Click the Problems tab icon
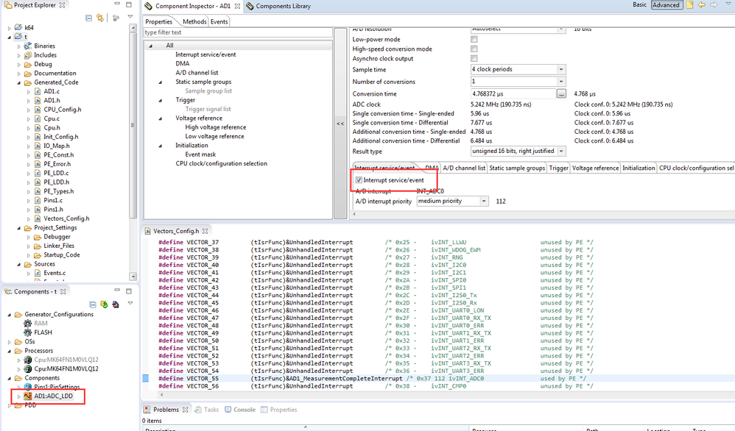The height and width of the screenshot is (431, 735). [147, 410]
